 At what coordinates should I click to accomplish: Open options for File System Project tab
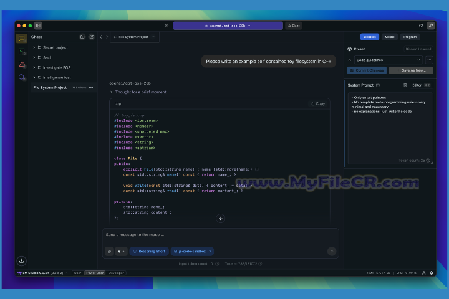point(153,37)
